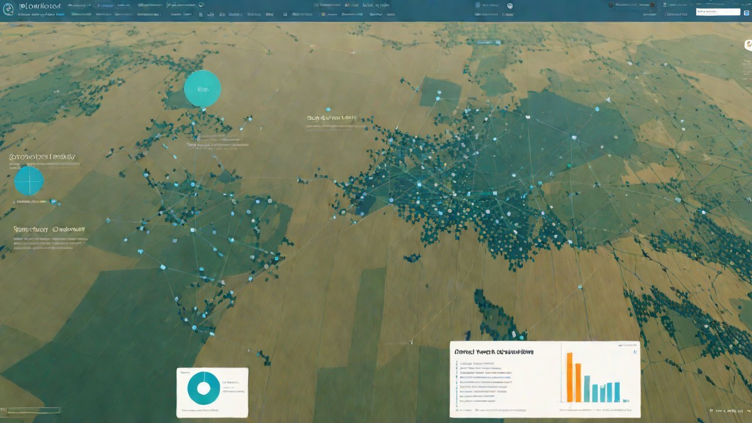Click the round white icon right of globe
The height and width of the screenshot is (423, 752).
[510, 5]
